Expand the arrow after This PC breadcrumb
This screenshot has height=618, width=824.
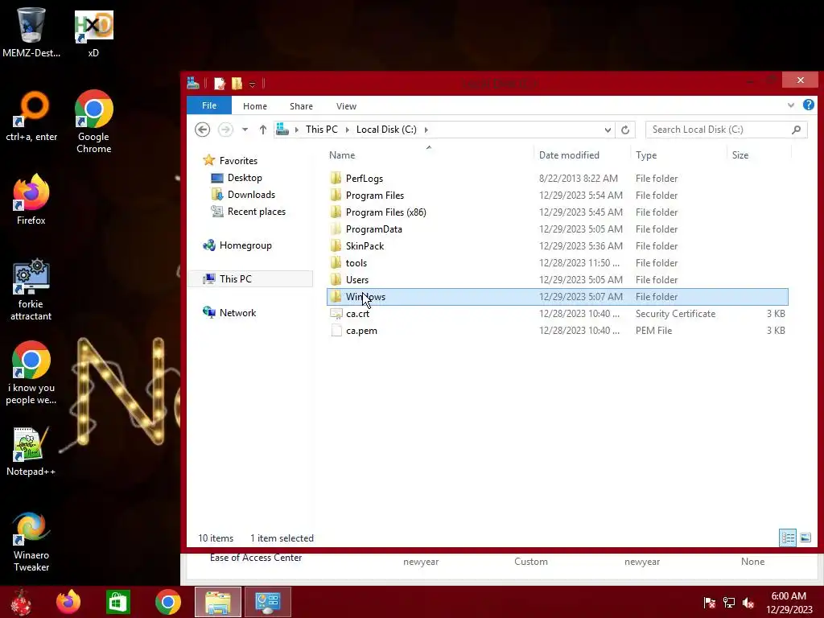[x=348, y=130]
